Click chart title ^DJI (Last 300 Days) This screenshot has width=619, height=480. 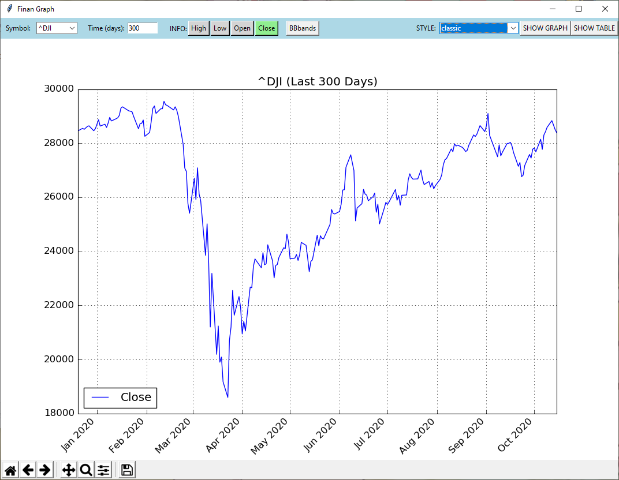coord(318,81)
